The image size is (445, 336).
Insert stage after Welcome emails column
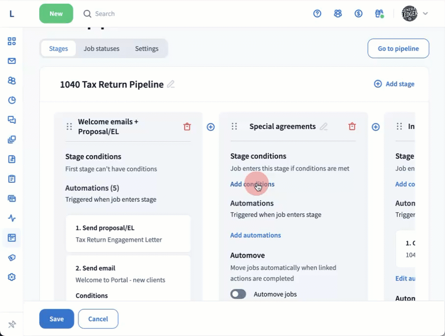[211, 127]
